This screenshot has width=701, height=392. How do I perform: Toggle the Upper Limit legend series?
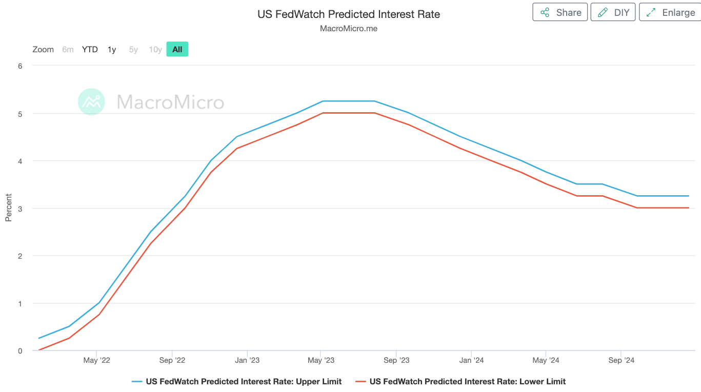[x=244, y=381]
